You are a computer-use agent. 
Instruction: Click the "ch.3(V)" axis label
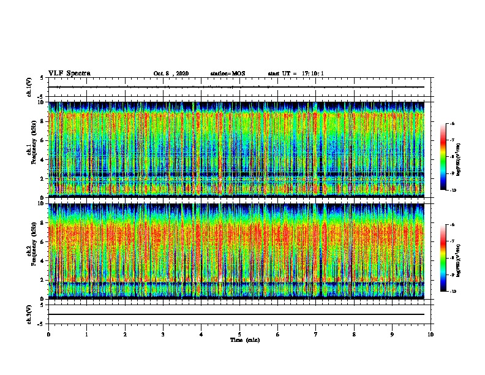point(29,314)
